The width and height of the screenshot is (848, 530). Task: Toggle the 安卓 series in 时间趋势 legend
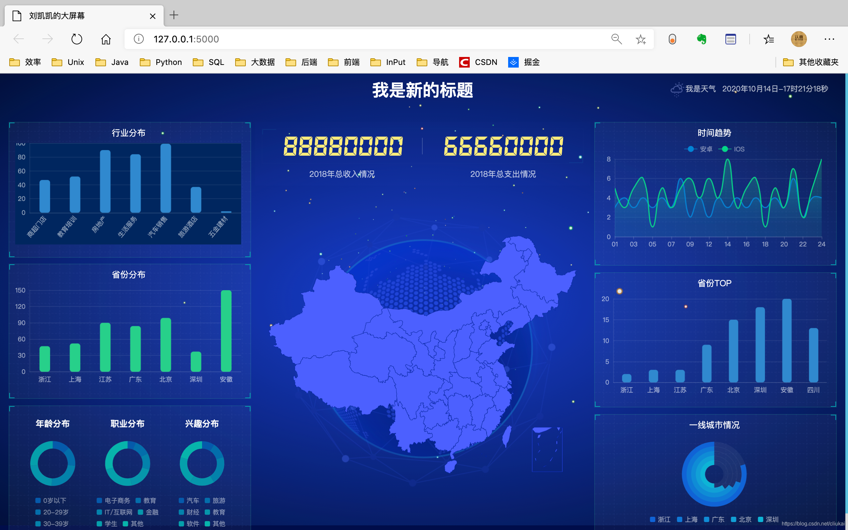(x=698, y=149)
